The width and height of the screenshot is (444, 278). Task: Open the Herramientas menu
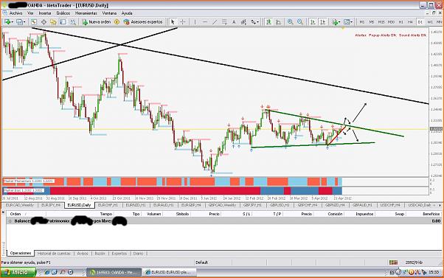86,13
